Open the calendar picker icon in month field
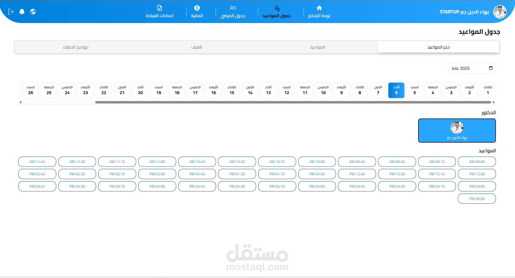515x278 pixels. (491, 68)
